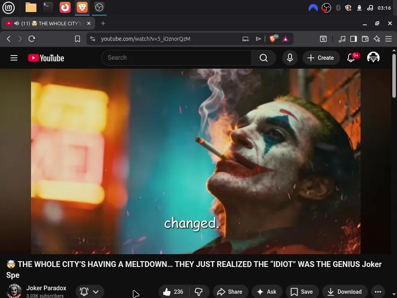The height and width of the screenshot is (298, 397).
Task: Dislike this video
Action: (199, 292)
